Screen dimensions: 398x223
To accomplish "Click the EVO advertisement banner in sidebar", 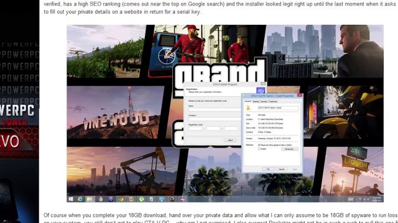I will click(x=19, y=142).
